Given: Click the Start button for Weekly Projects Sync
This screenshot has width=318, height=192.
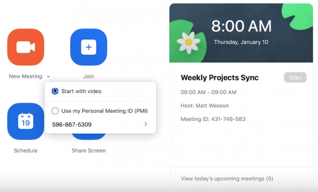Looking at the screenshot, I should [295, 78].
